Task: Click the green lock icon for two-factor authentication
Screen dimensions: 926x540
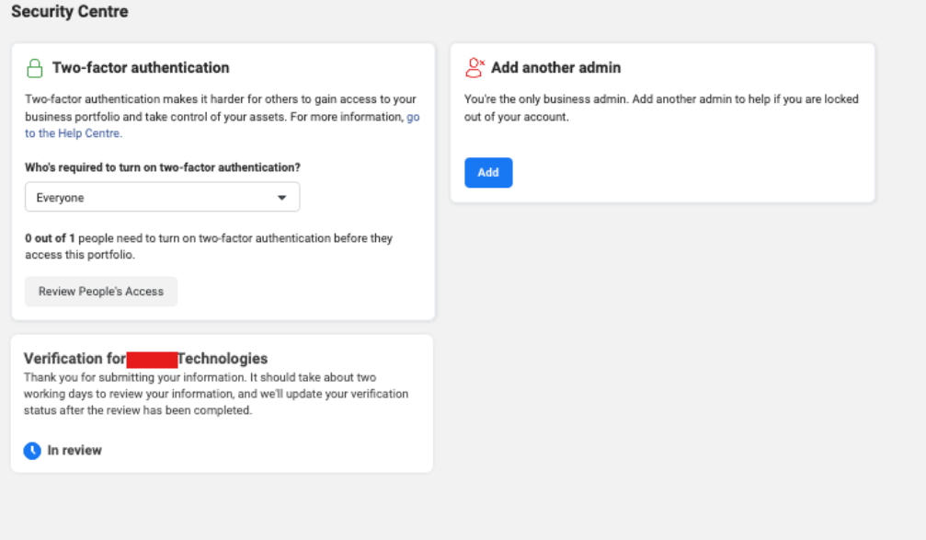Action: (35, 68)
